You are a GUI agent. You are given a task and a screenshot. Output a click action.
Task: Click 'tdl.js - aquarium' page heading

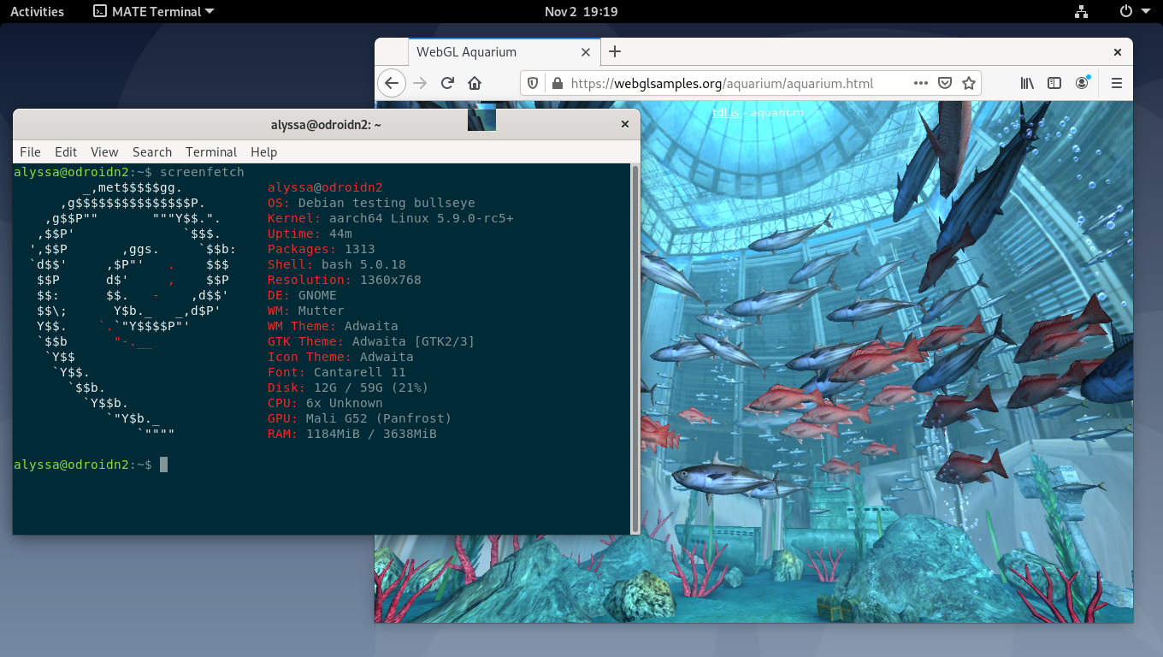coord(758,112)
